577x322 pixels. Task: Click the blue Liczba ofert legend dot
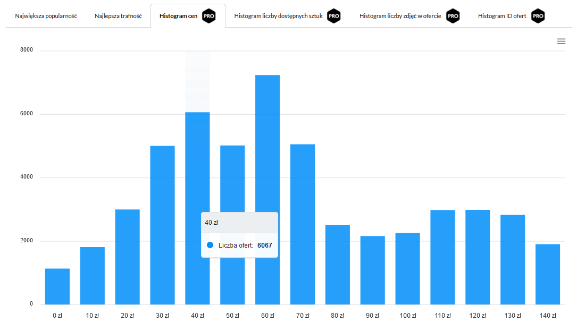point(211,245)
